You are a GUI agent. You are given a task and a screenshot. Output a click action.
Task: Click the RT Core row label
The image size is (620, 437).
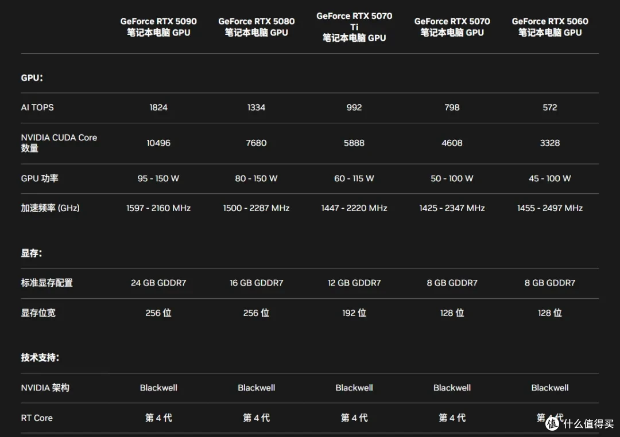coord(37,418)
